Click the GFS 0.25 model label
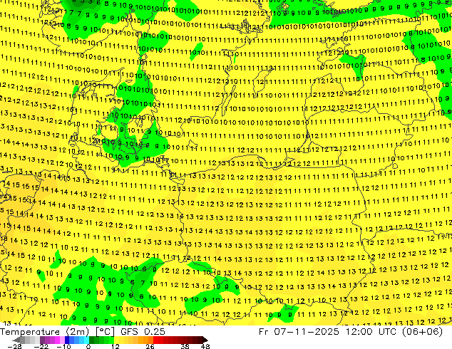The height and width of the screenshot is (349, 452). (x=143, y=332)
